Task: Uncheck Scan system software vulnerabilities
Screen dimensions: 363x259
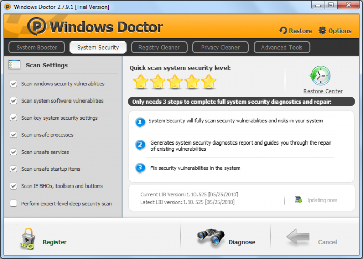Action: 13,100
